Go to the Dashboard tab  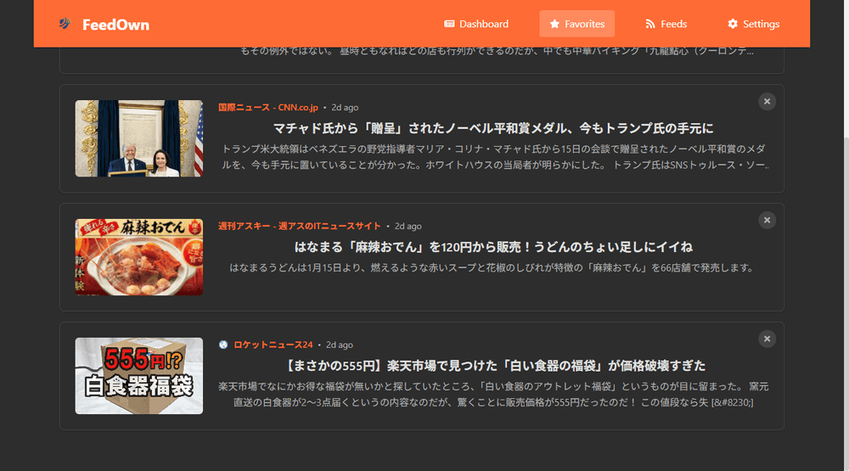[x=476, y=24]
